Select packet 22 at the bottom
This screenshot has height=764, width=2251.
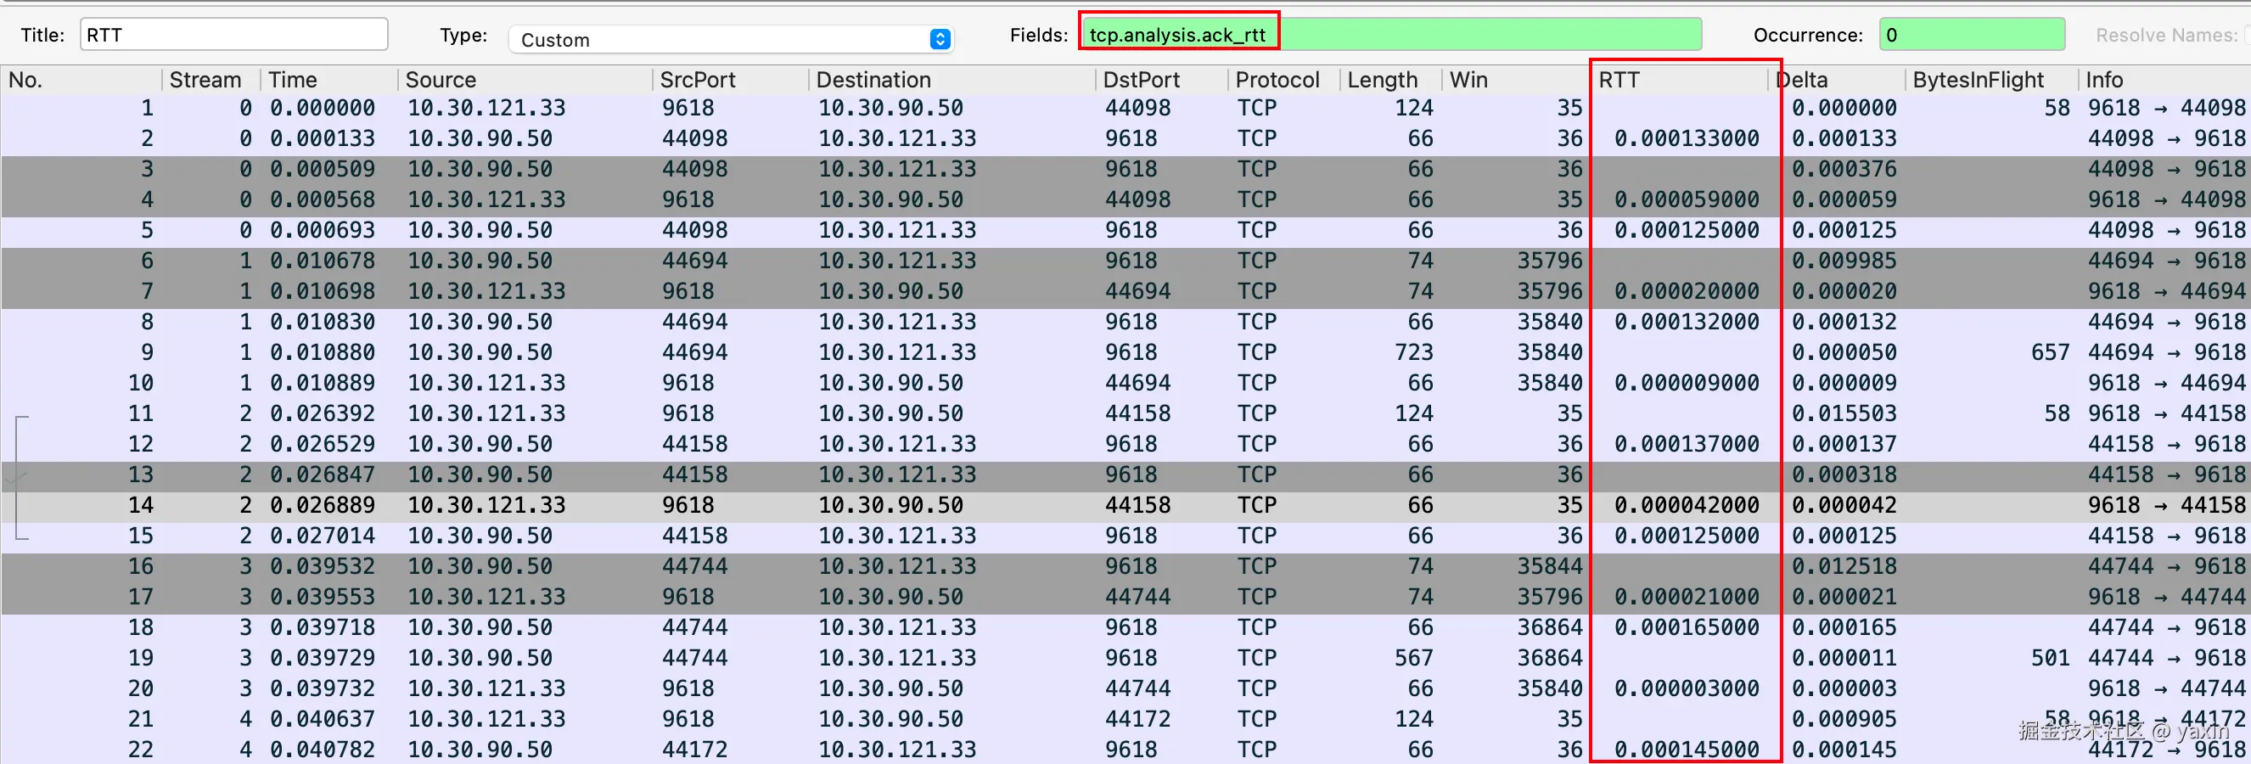525,749
